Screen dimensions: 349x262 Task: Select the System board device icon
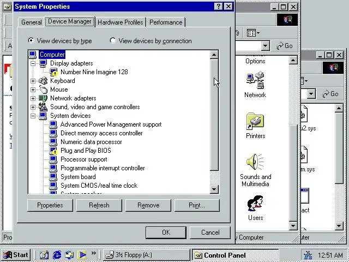53,177
